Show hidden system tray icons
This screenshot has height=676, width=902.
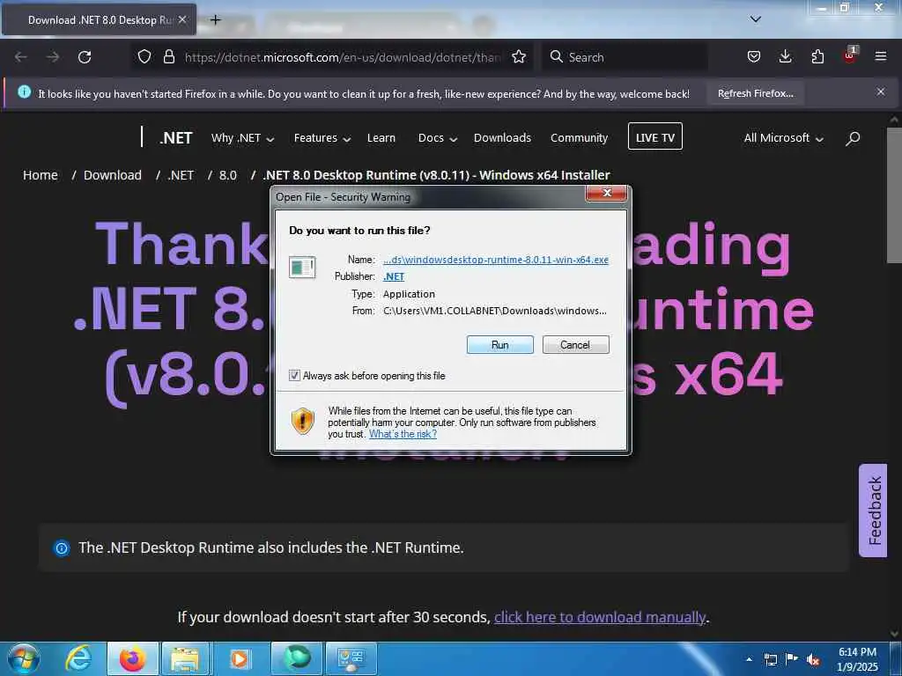(x=749, y=659)
